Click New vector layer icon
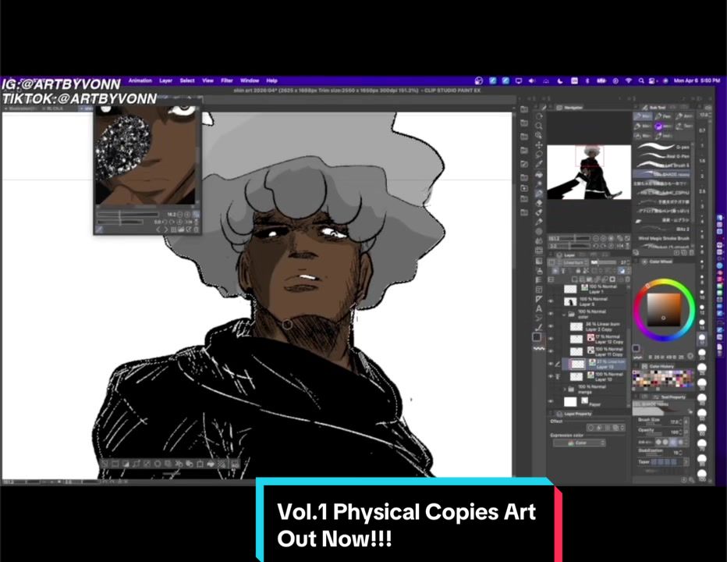The height and width of the screenshot is (562, 727). 583,279
